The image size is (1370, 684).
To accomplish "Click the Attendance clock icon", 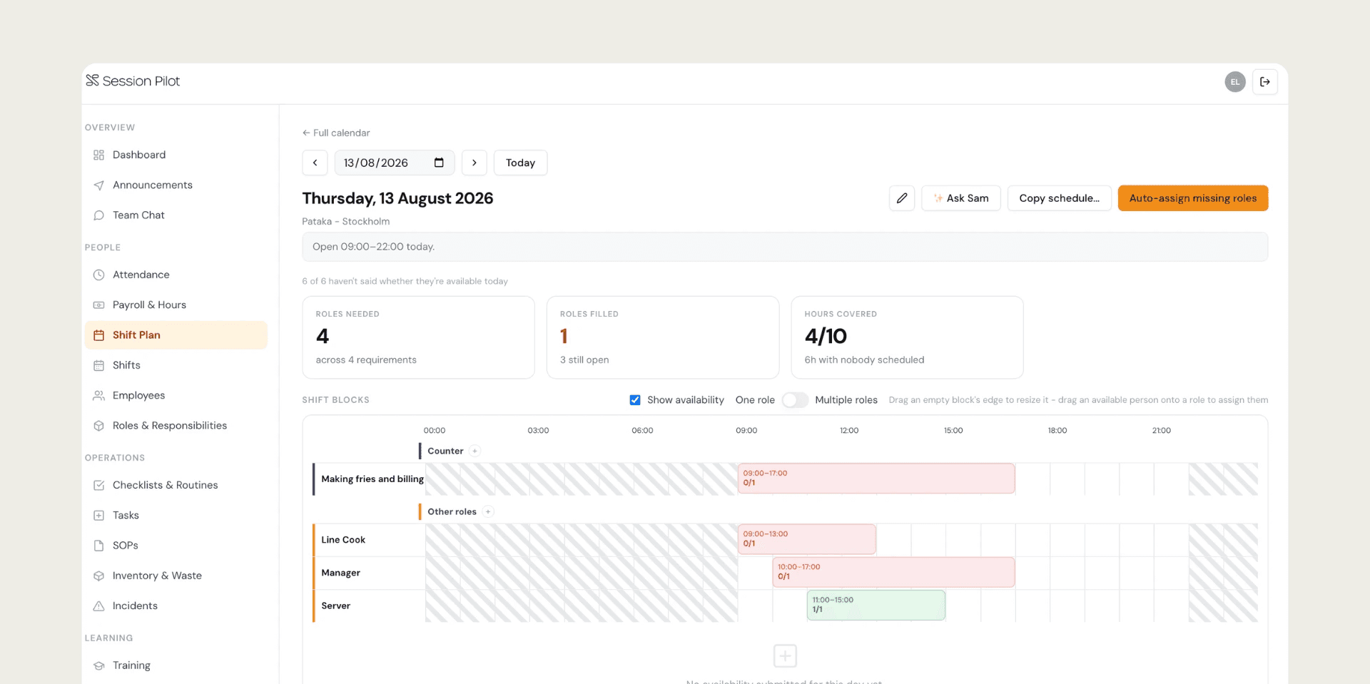I will (x=99, y=275).
